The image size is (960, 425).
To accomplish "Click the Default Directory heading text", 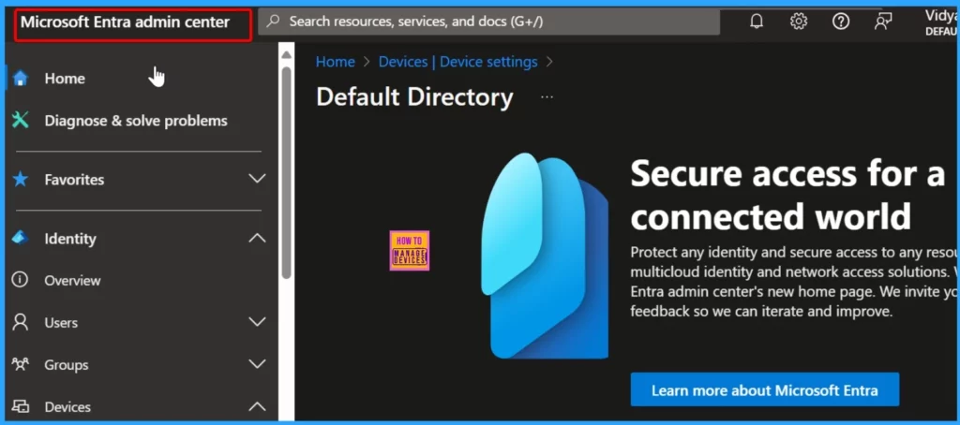I will [x=414, y=96].
